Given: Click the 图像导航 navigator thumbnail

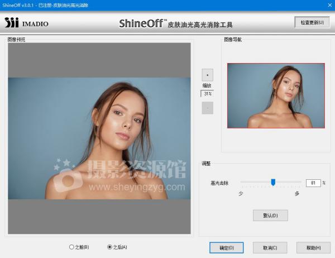Looking at the screenshot, I should 276,95.
